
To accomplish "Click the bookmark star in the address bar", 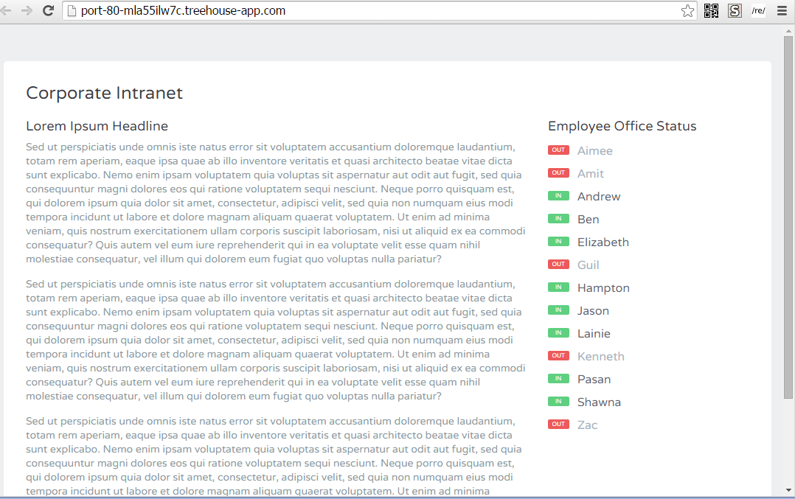I will click(687, 10).
